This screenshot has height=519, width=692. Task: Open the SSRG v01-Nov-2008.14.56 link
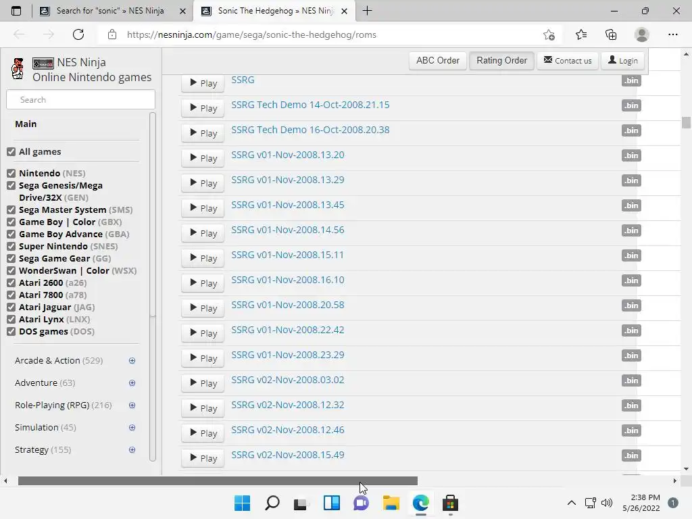coord(288,230)
